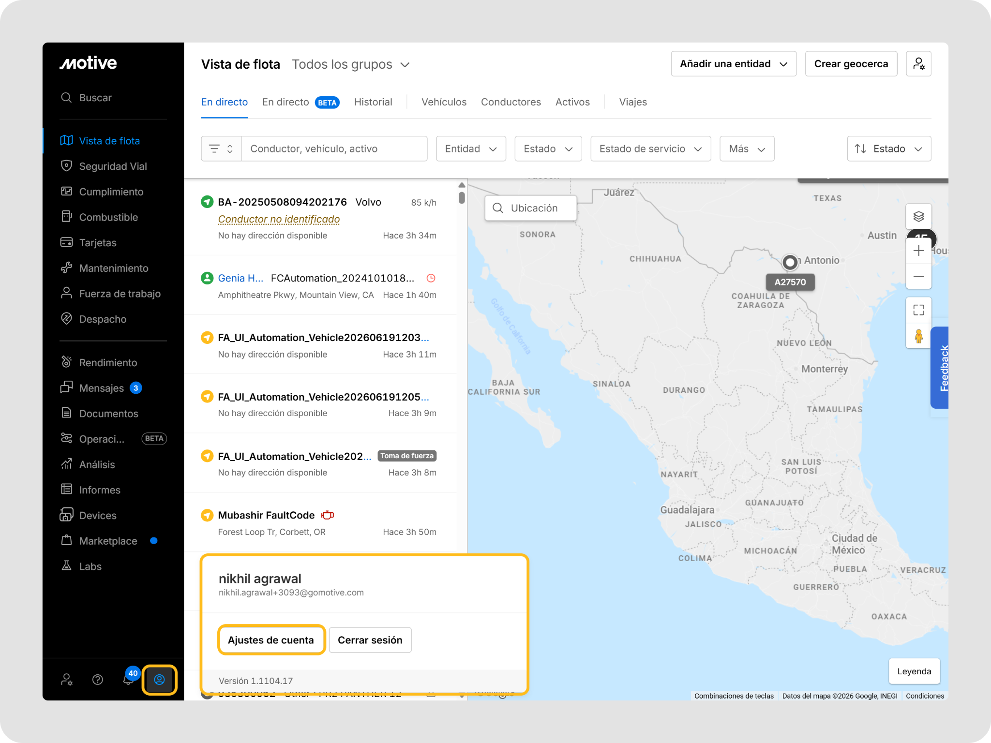
Task: Open Labs section
Action: [81, 566]
